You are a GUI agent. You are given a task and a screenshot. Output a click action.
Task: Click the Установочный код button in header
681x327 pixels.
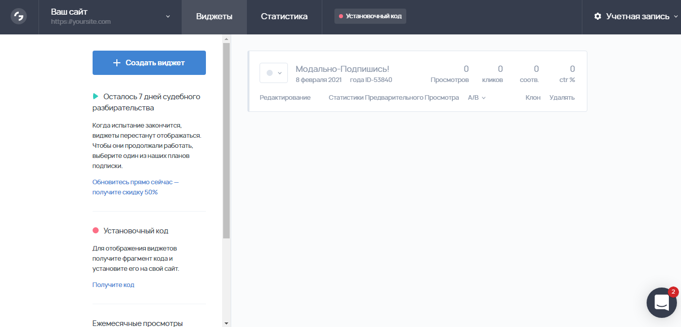[370, 16]
